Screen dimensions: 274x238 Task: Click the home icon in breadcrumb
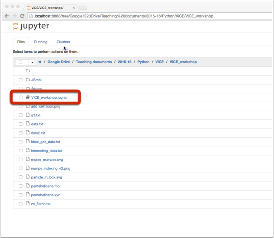(40, 62)
